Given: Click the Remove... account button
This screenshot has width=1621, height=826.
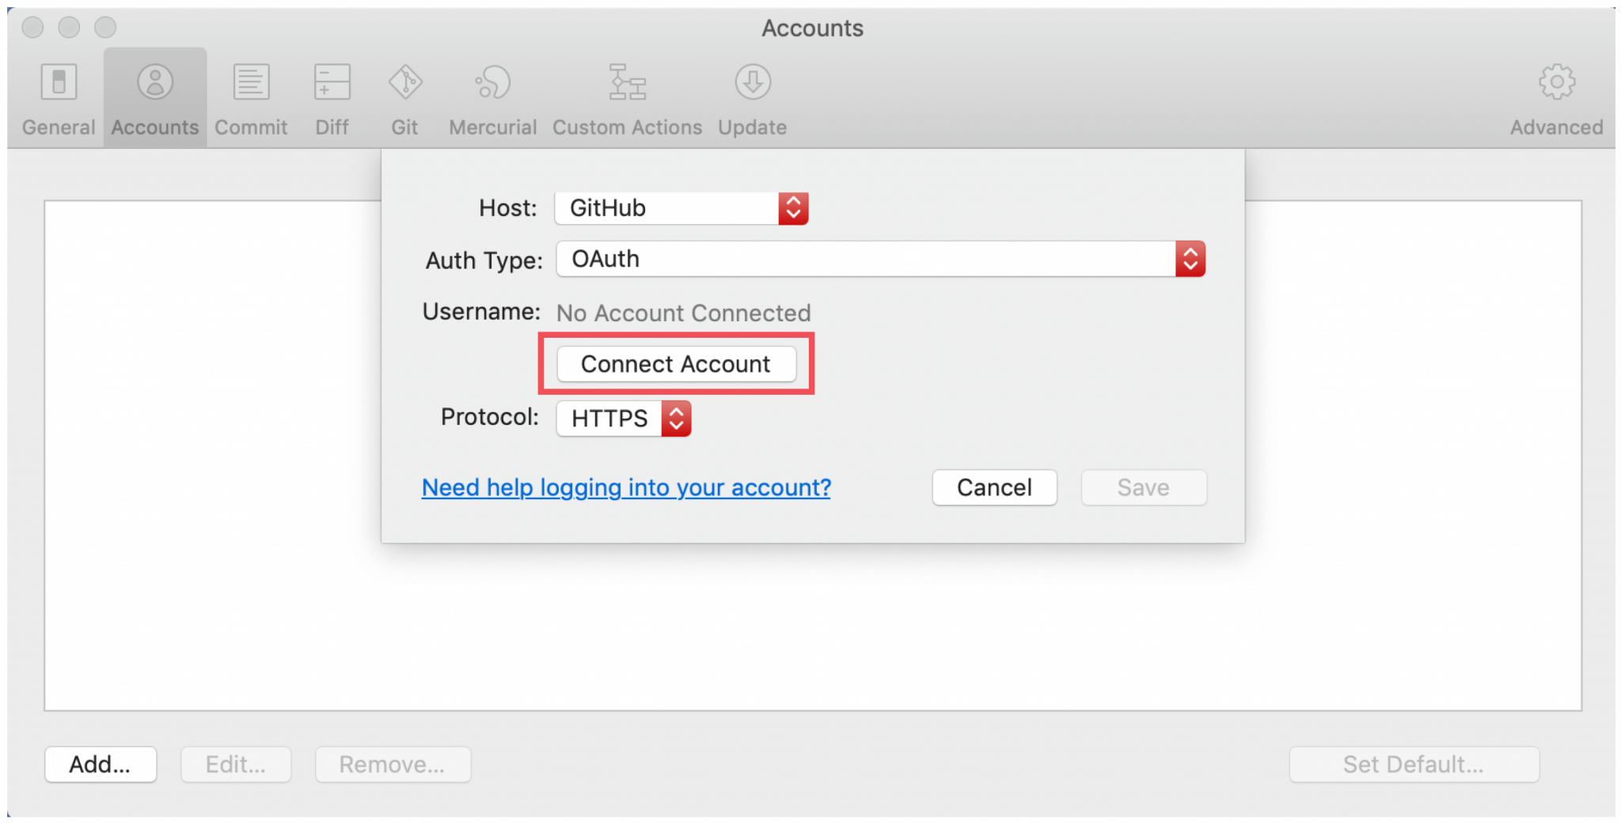Looking at the screenshot, I should point(393,764).
